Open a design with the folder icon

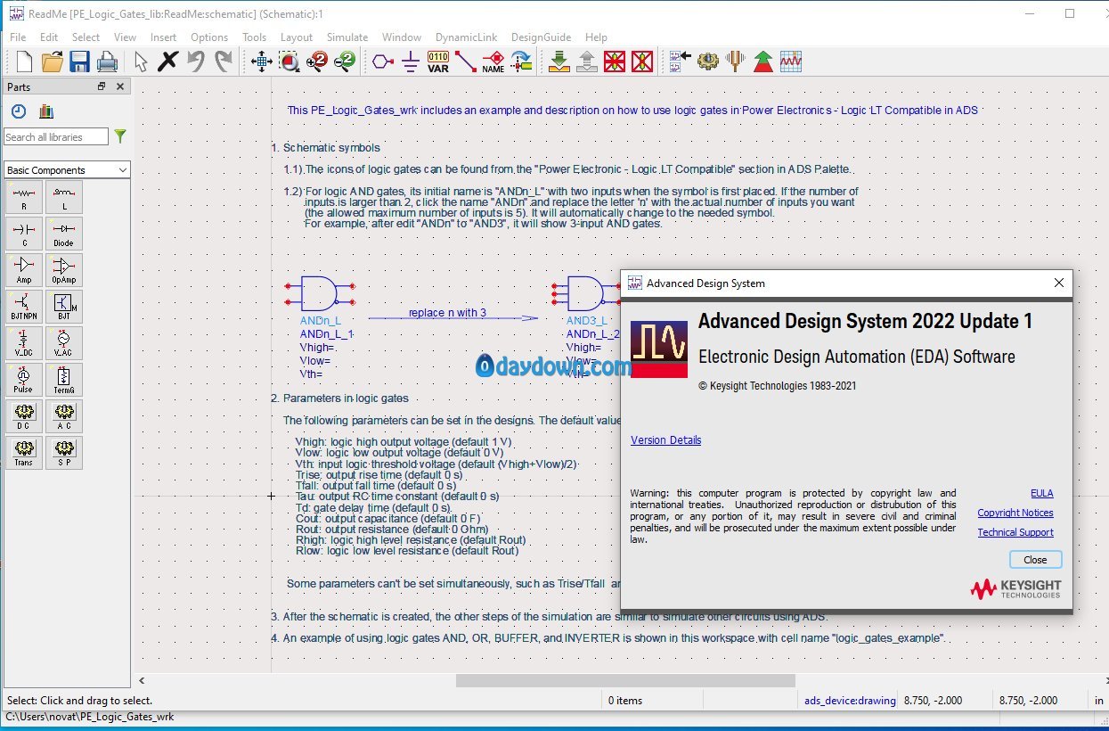tap(53, 62)
